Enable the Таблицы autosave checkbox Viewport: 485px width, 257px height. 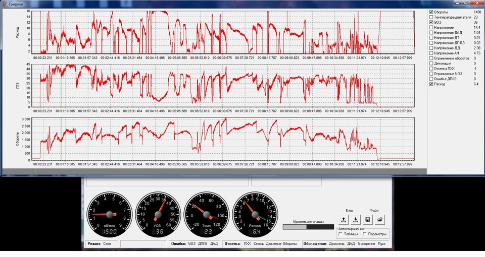pyautogui.click(x=341, y=234)
